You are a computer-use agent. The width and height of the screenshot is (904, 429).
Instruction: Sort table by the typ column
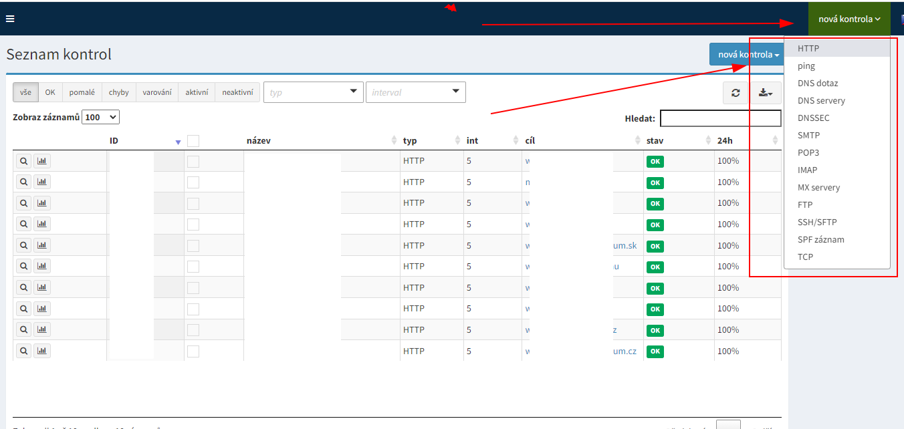[432, 141]
